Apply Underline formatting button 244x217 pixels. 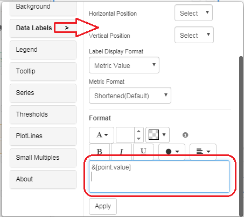click(143, 152)
